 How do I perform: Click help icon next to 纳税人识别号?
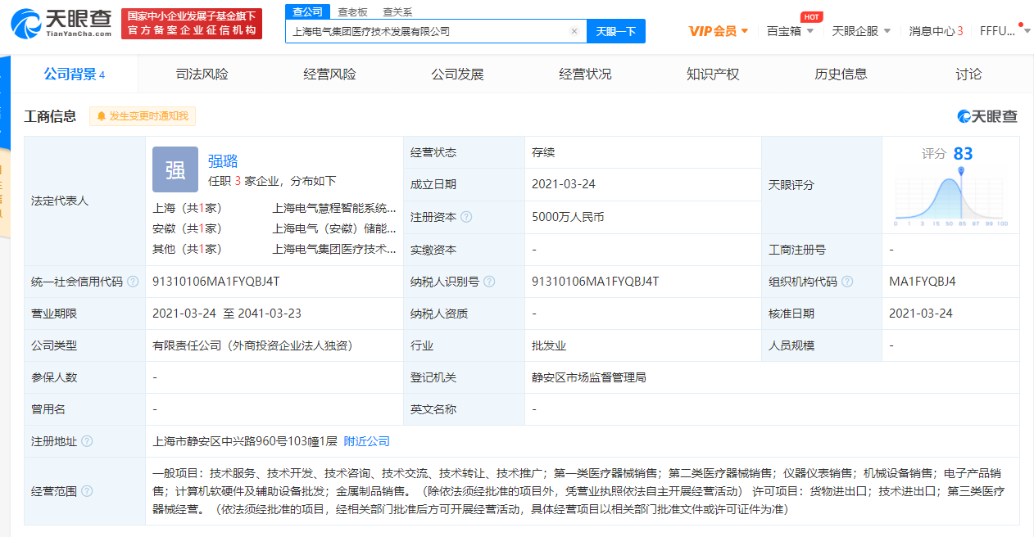(489, 282)
